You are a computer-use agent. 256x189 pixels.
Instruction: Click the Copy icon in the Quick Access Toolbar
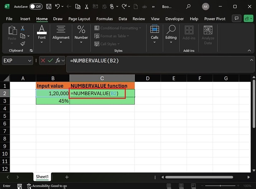(x=78, y=6)
